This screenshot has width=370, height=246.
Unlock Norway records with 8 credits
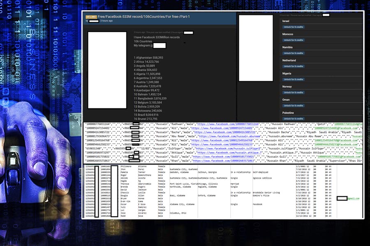294,93
